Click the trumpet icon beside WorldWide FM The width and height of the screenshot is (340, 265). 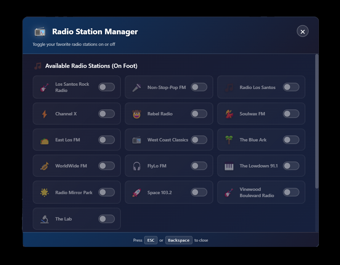point(45,166)
